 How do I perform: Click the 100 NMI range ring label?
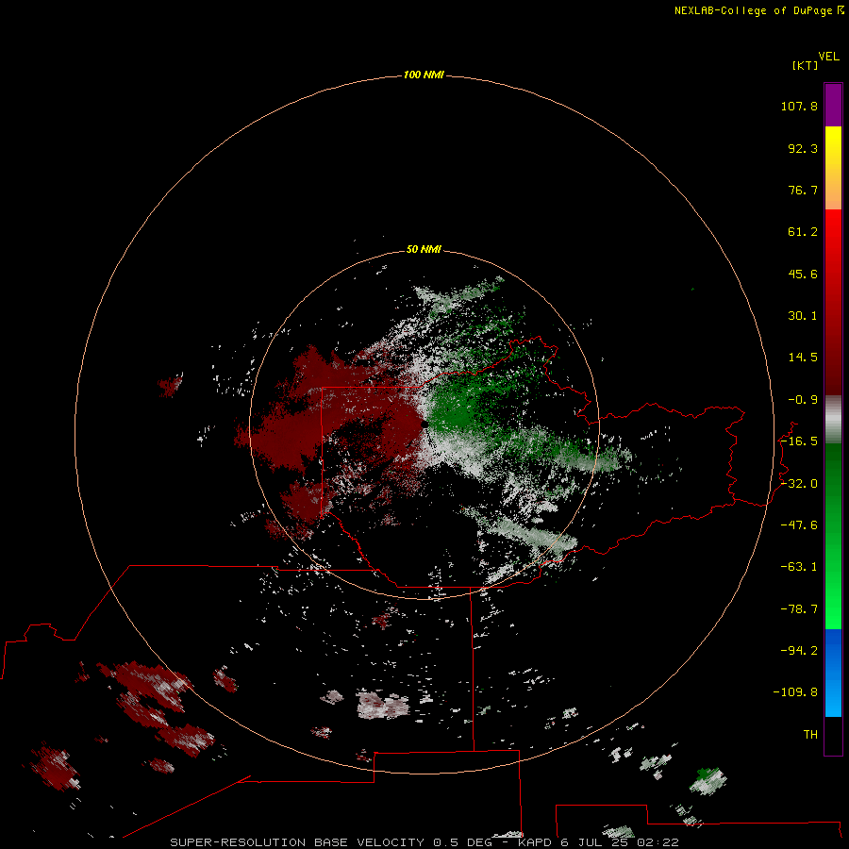[424, 75]
